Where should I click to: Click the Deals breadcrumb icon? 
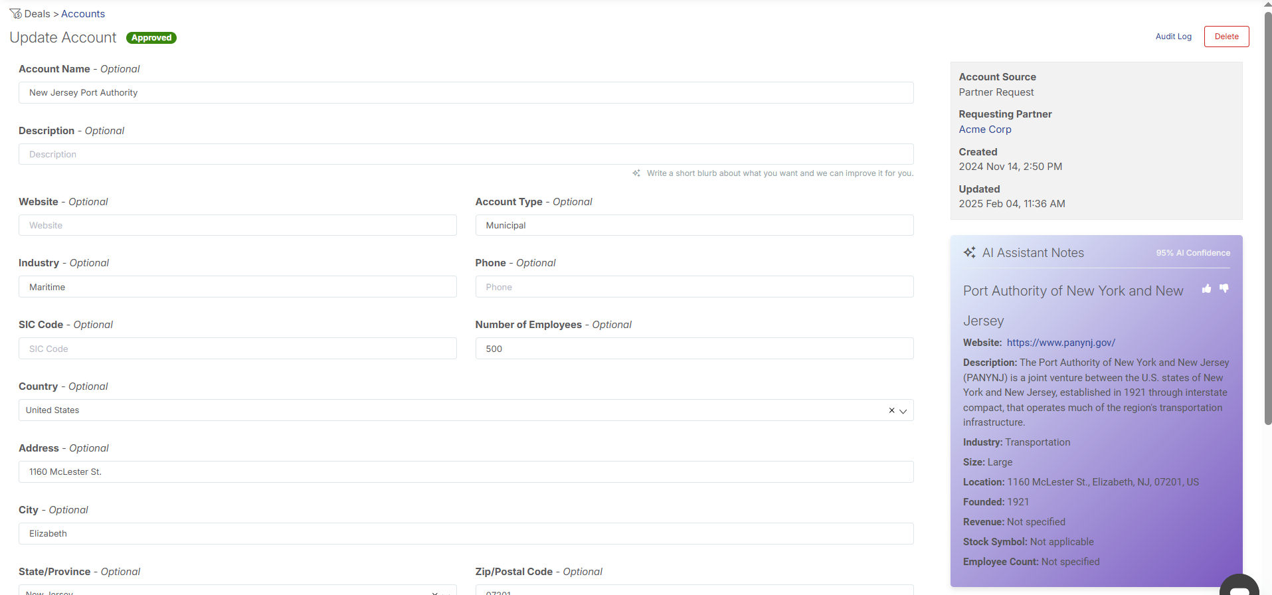[15, 13]
